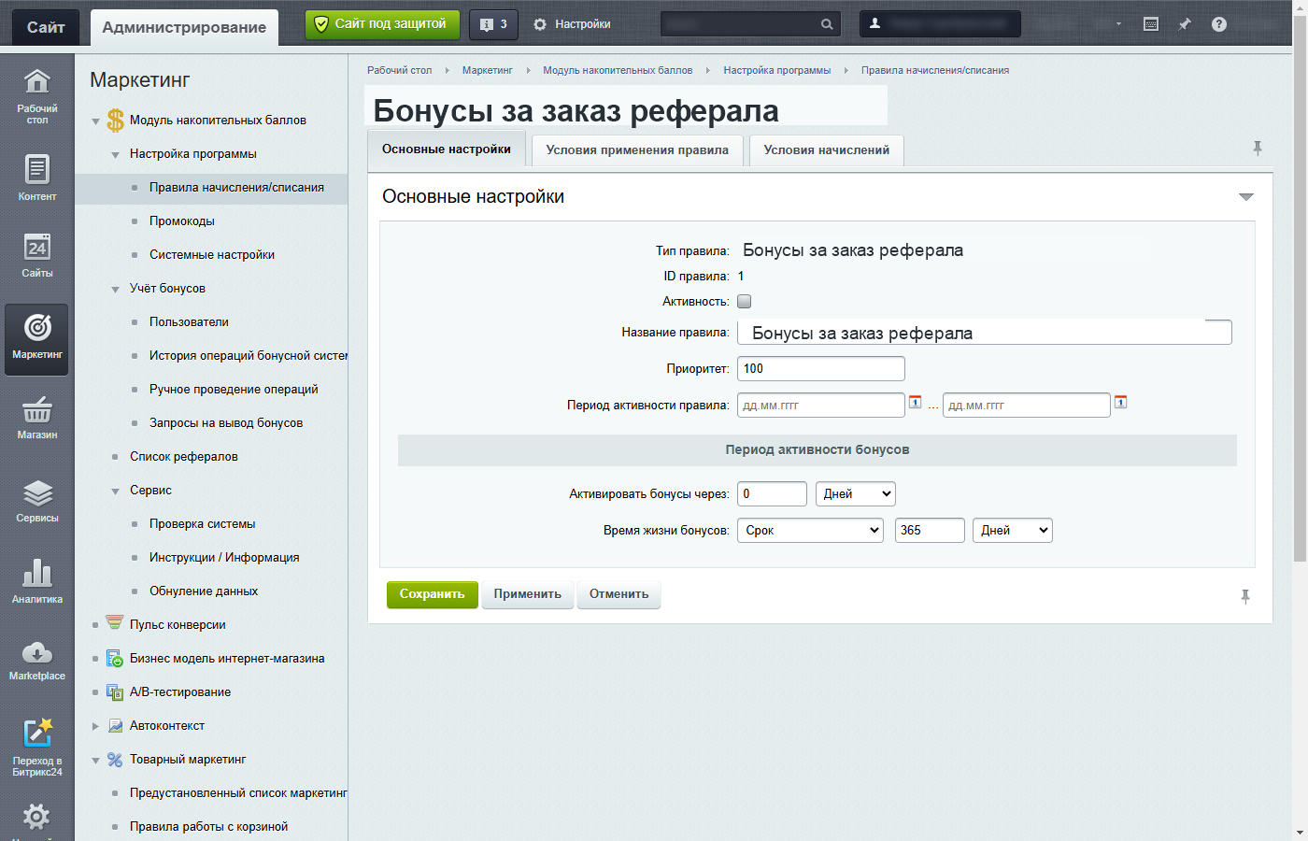The width and height of the screenshot is (1308, 841).
Task: Open calendar for activity period start date
Action: [916, 403]
